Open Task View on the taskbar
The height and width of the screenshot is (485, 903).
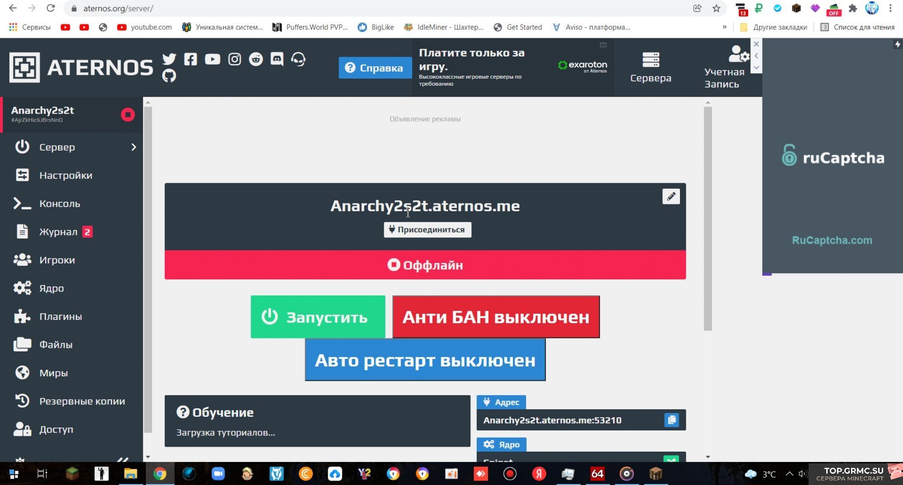click(42, 474)
